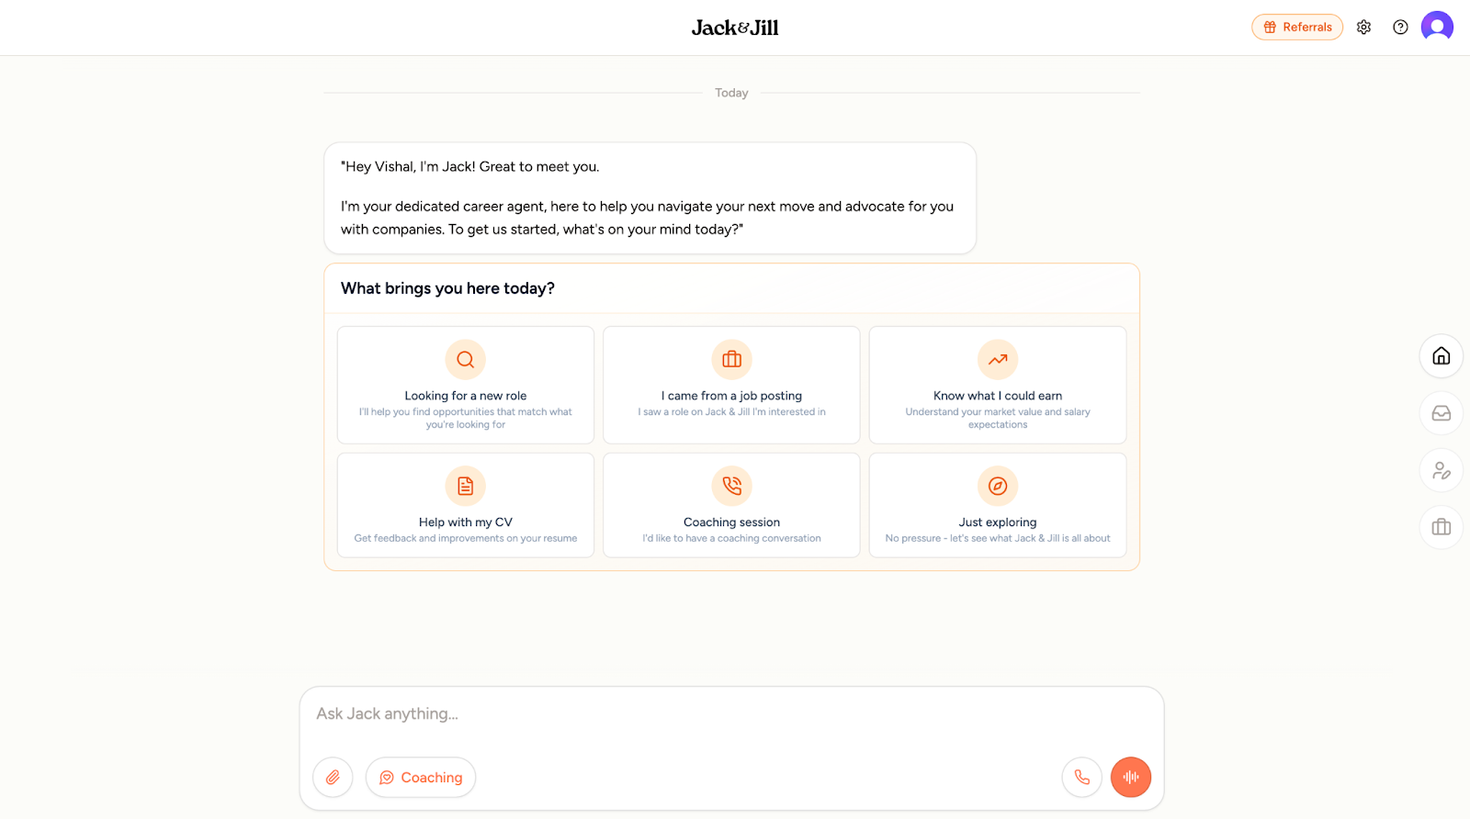Select 'Know what I could earn' card

(x=997, y=386)
